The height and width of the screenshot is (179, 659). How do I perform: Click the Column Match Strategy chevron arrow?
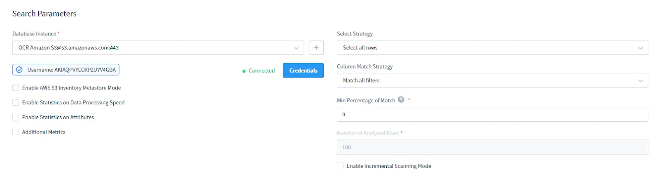(x=640, y=81)
